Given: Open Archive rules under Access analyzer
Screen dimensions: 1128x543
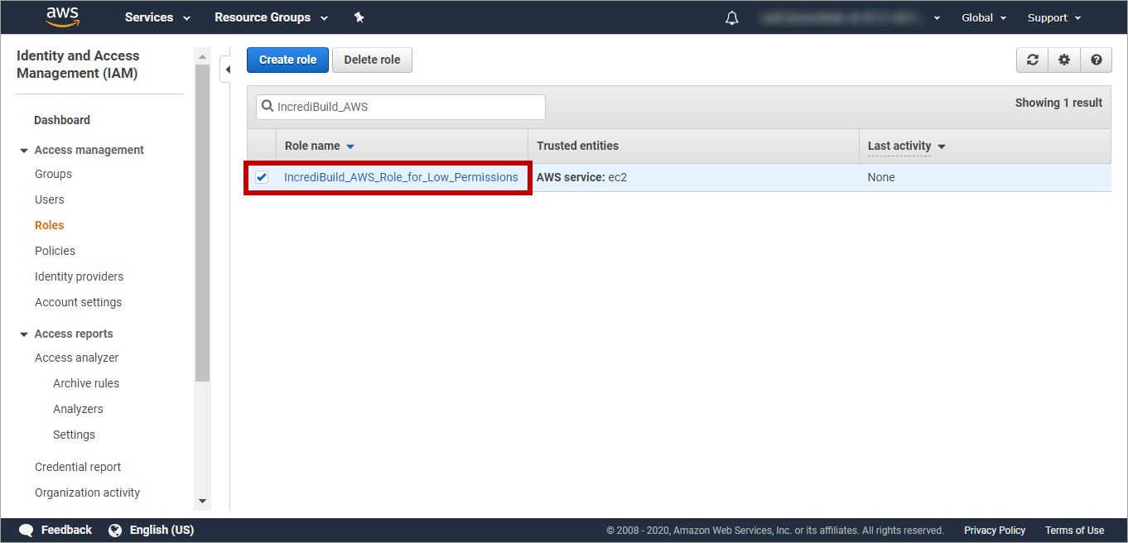Looking at the screenshot, I should (86, 383).
